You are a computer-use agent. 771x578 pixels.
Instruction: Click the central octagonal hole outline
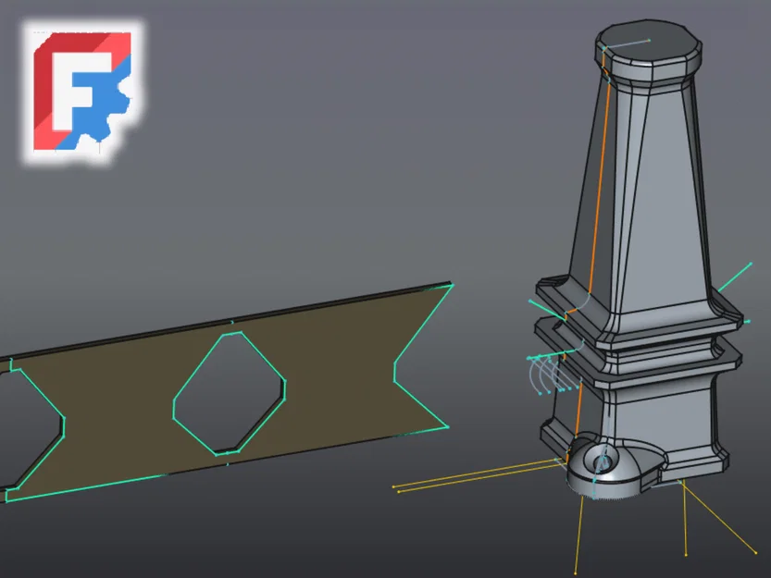tap(230, 393)
